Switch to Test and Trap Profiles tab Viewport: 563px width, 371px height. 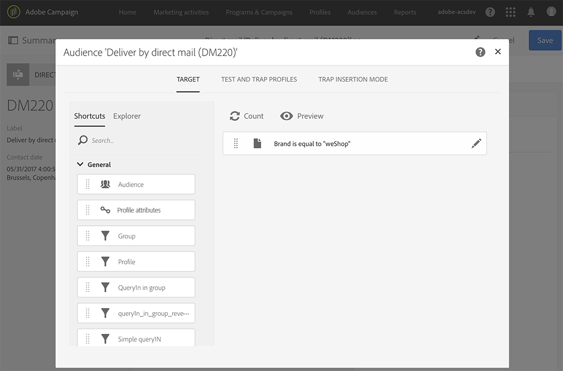(259, 79)
